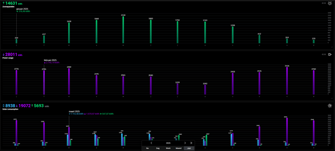The height and width of the screenshot is (151, 335).
Task: Click the 2.745,14 kWh tooltip value
Action: (x=53, y=63)
